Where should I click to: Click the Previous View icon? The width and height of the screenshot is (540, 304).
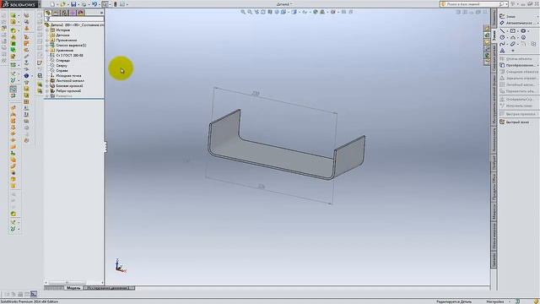point(256,12)
